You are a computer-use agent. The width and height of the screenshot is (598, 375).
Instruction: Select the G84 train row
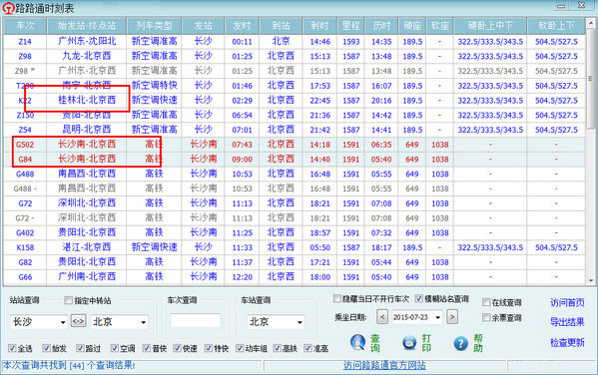[x=294, y=160]
